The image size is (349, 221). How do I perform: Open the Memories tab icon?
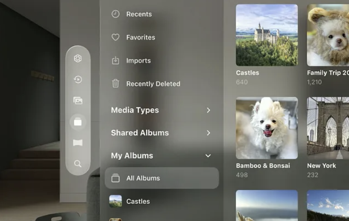[78, 80]
